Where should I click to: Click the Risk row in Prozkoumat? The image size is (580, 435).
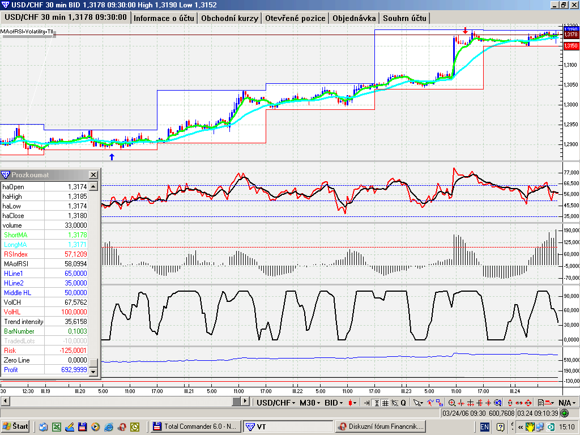[45, 350]
